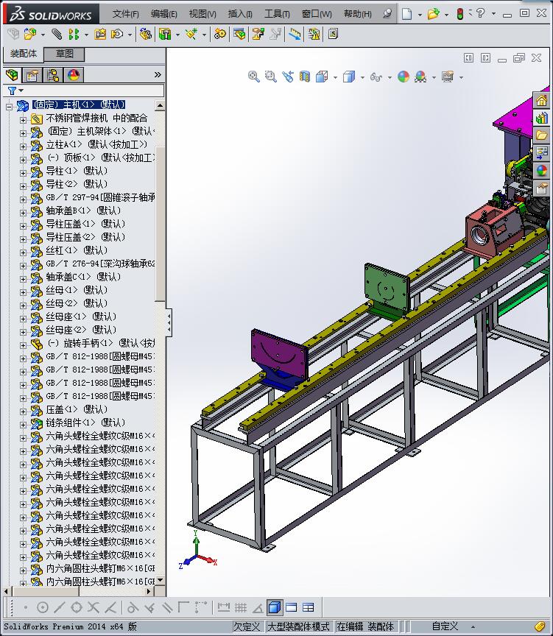553x636 pixels.
Task: Click the 大型装配体模式 status indicator
Action: coord(298,626)
